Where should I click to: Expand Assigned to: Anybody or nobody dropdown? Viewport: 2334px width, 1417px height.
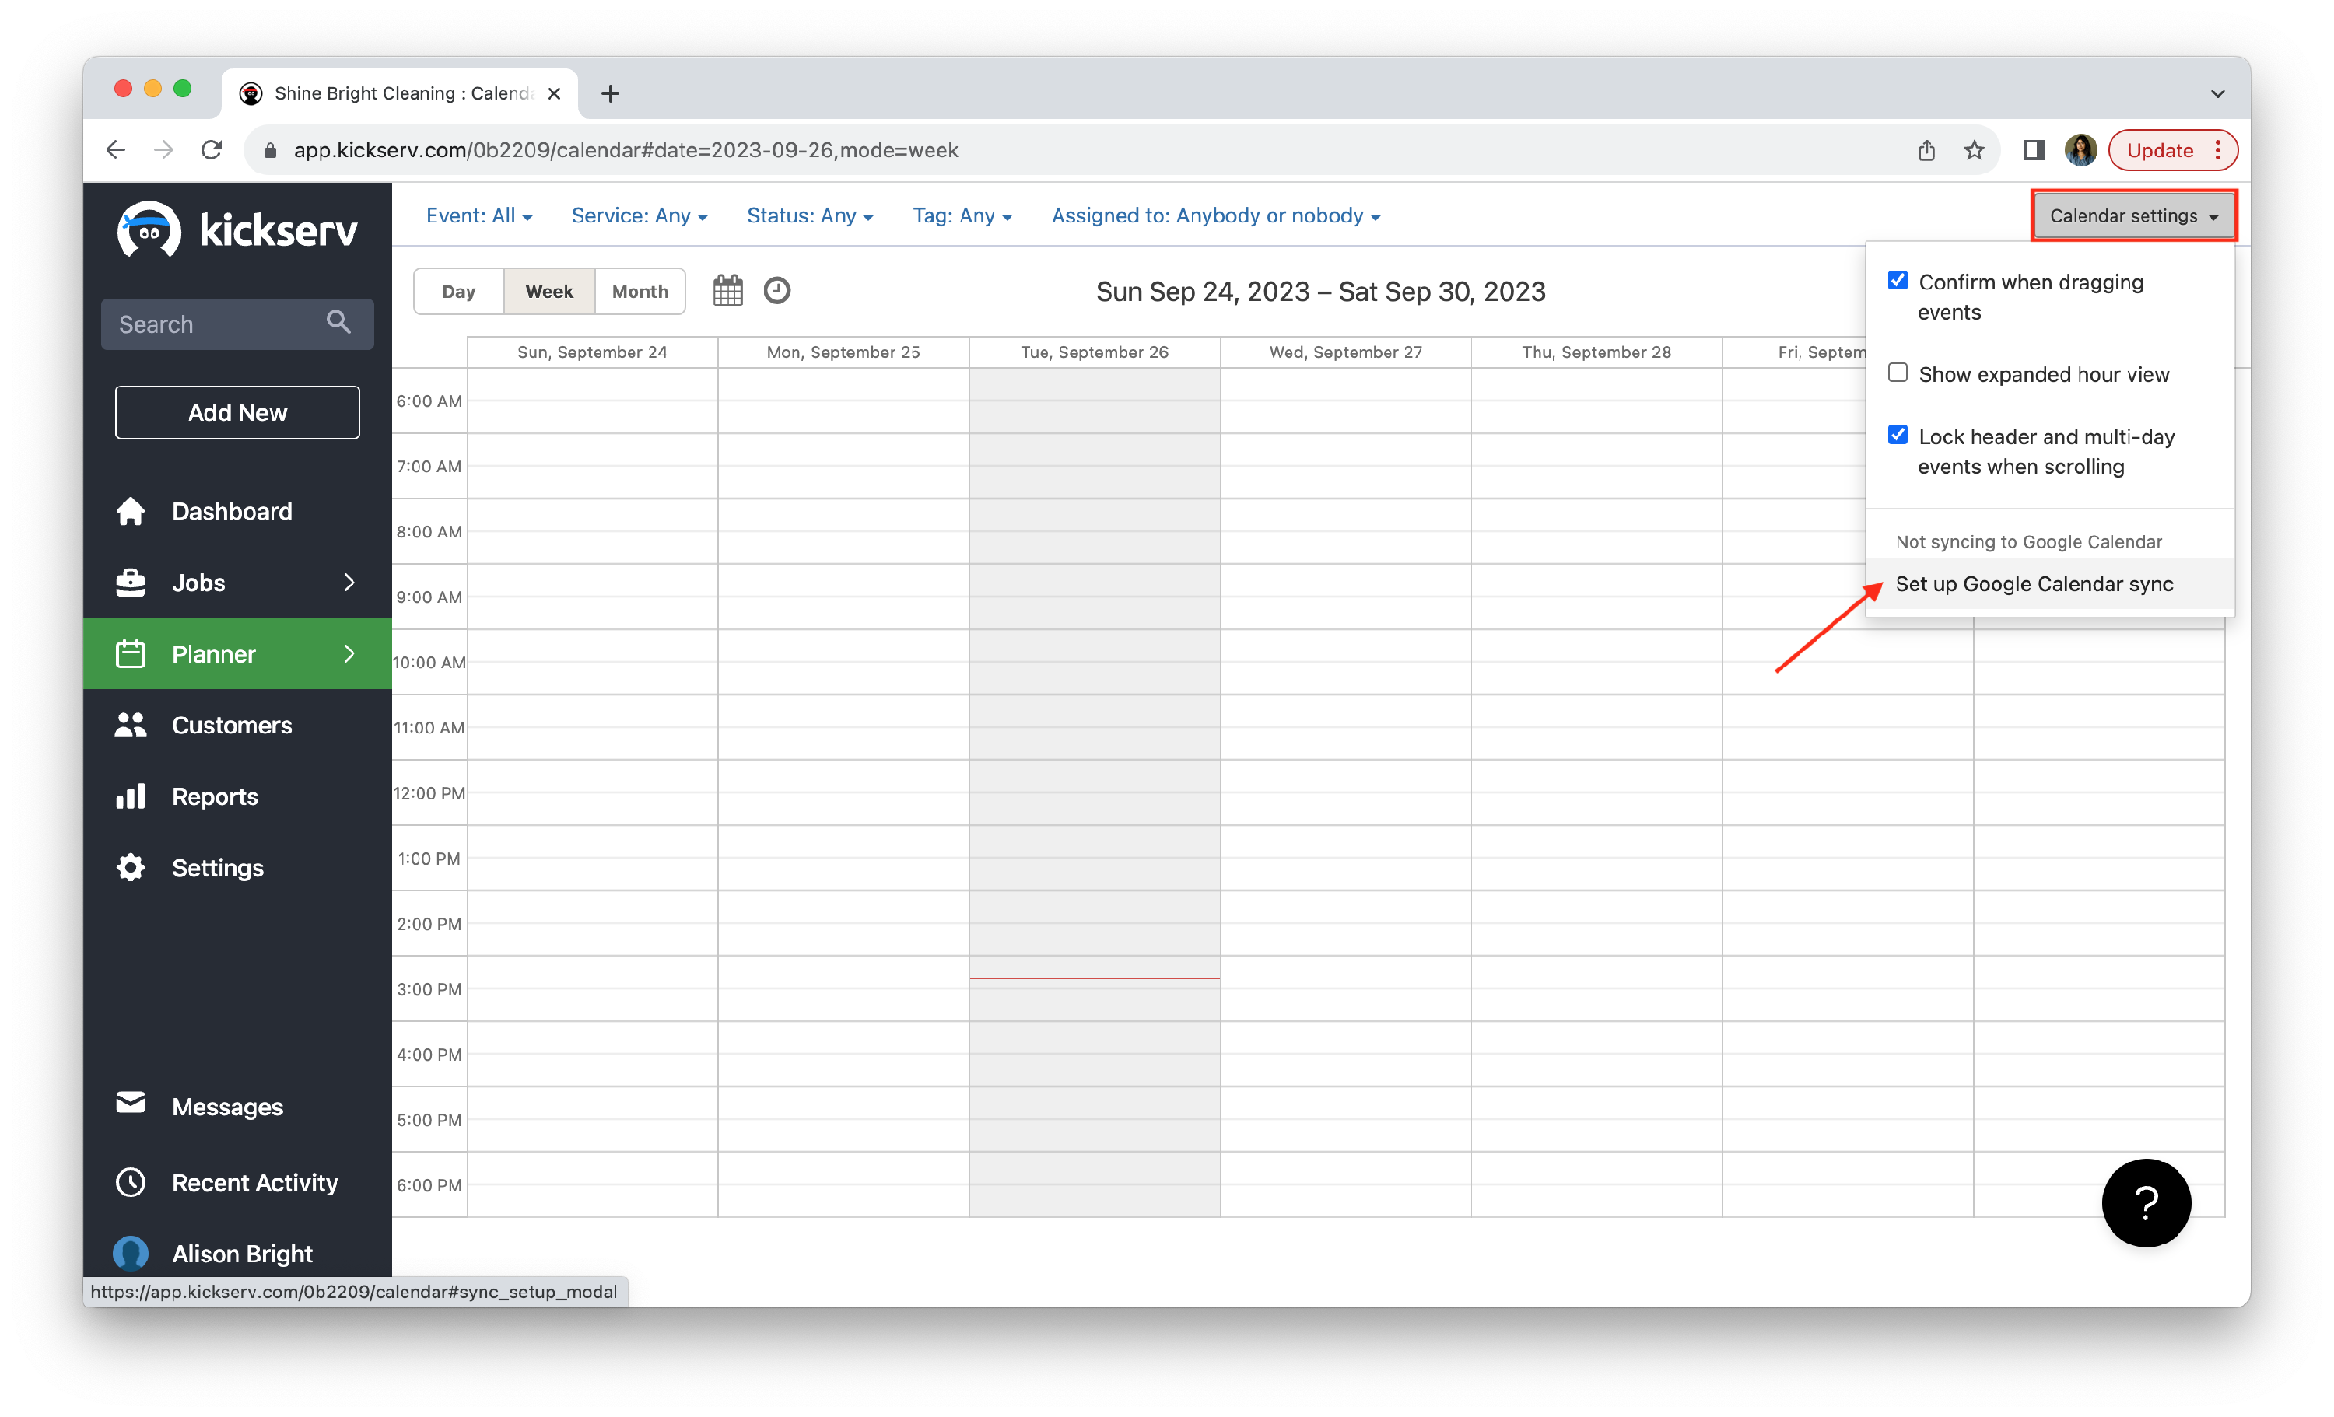[x=1215, y=216]
